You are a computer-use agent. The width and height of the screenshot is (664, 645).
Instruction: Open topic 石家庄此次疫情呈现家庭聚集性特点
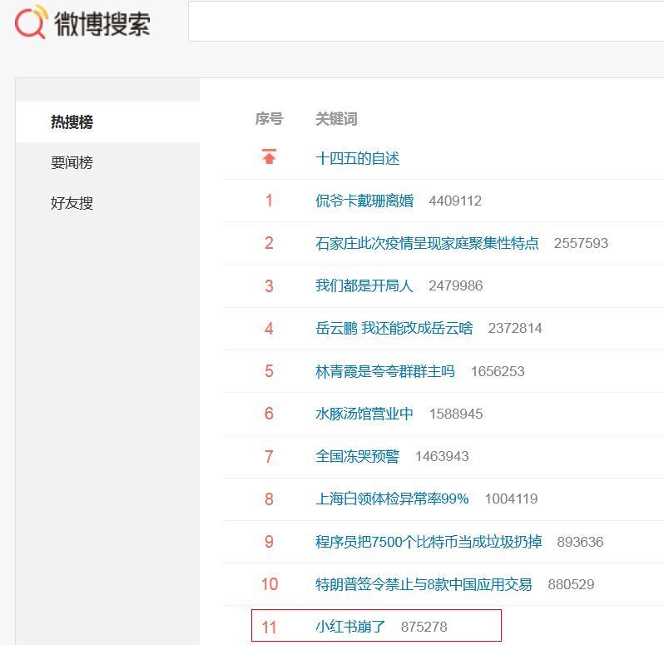point(427,243)
